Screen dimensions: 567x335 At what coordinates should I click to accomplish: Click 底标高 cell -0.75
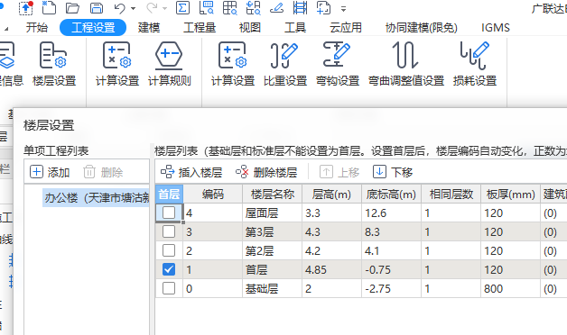[391, 269]
